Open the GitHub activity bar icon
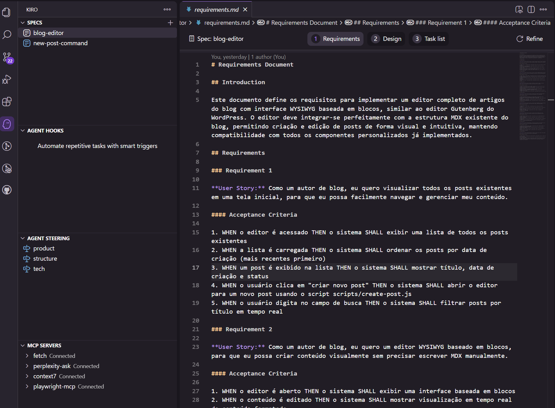The width and height of the screenshot is (555, 408). 7,190
